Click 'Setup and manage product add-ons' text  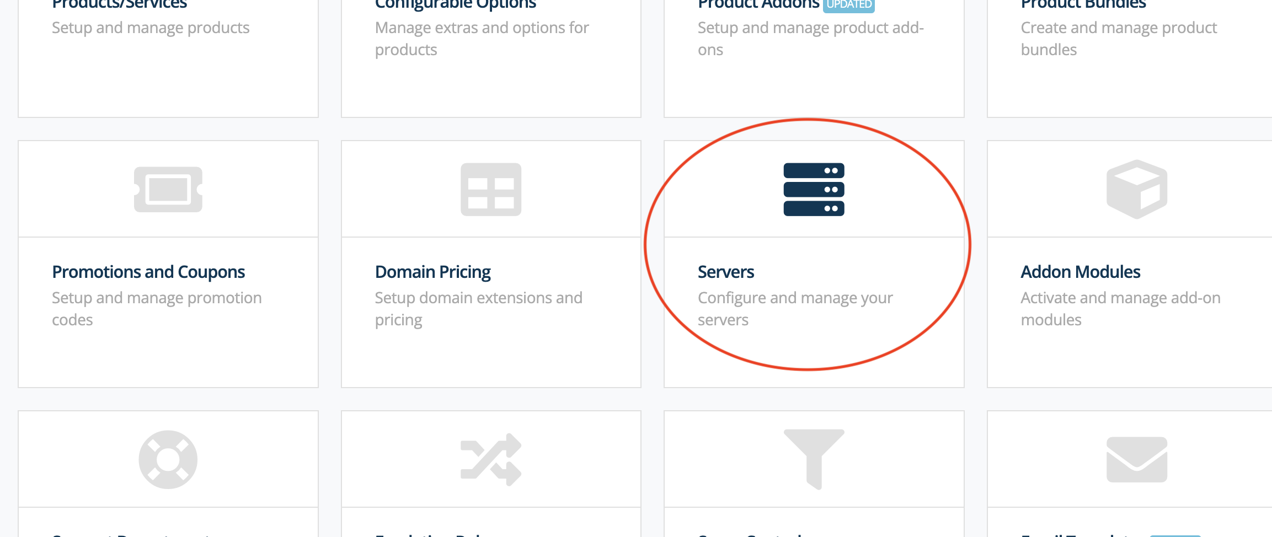click(x=811, y=39)
